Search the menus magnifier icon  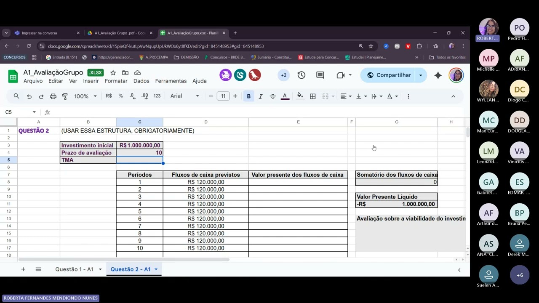pyautogui.click(x=16, y=96)
